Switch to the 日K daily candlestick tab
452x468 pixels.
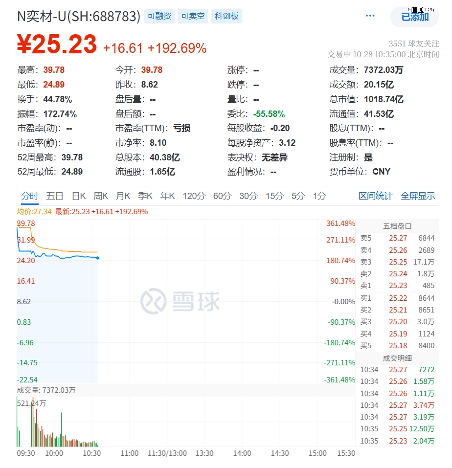click(78, 196)
